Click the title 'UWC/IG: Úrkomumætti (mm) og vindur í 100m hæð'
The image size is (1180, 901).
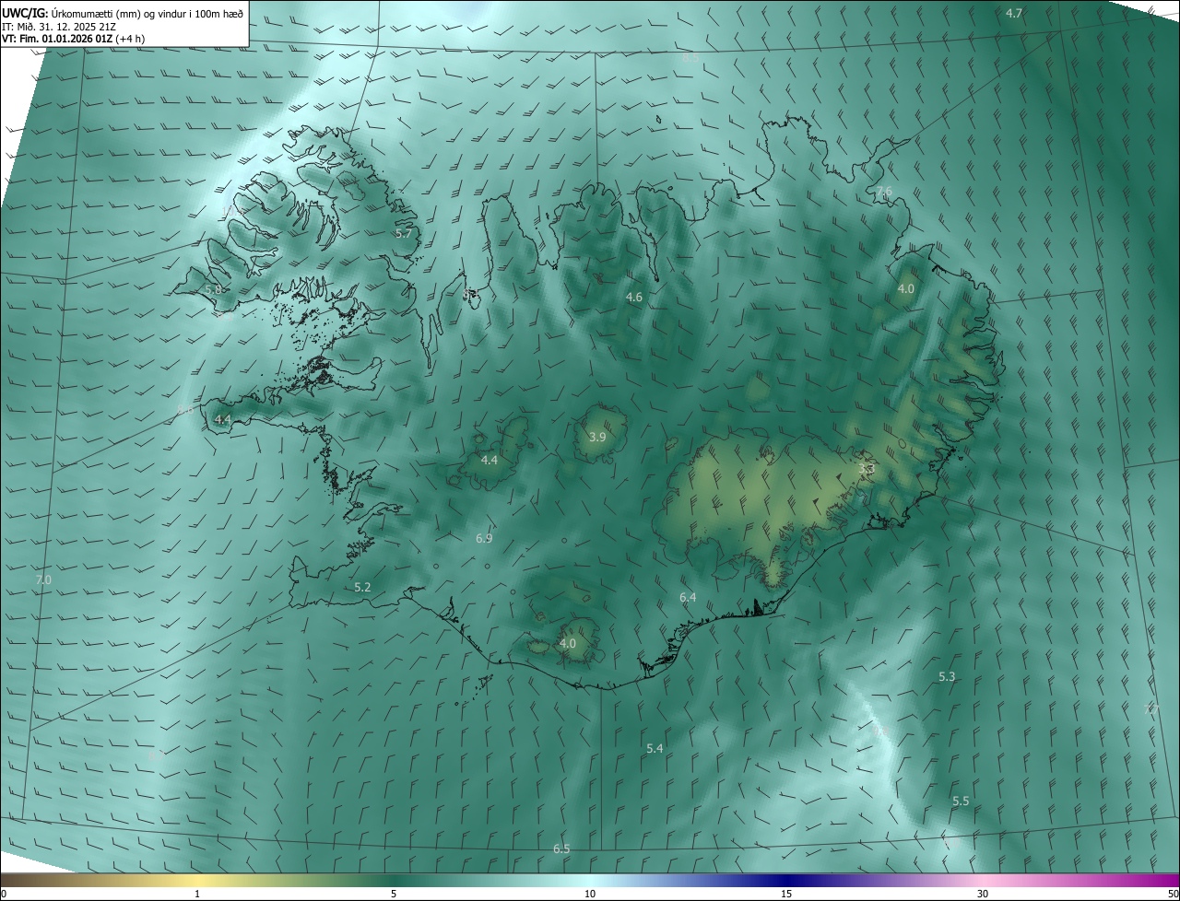click(123, 13)
